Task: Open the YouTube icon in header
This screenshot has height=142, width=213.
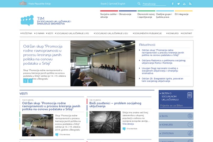Action: click(x=184, y=4)
